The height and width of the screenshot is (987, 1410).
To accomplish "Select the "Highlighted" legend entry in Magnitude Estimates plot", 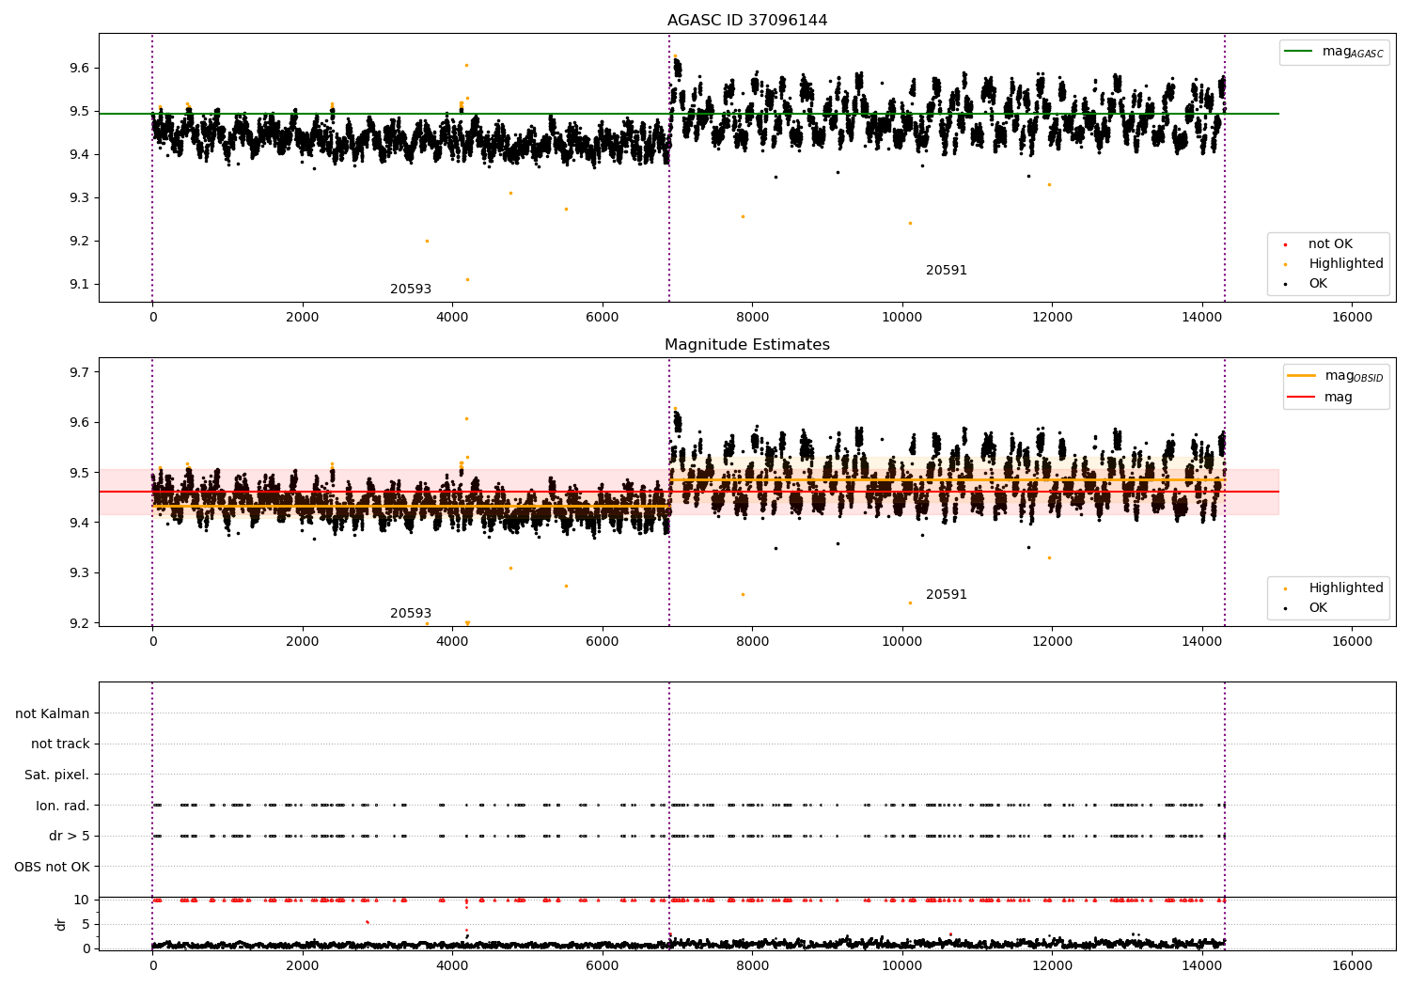I will [x=1346, y=588].
